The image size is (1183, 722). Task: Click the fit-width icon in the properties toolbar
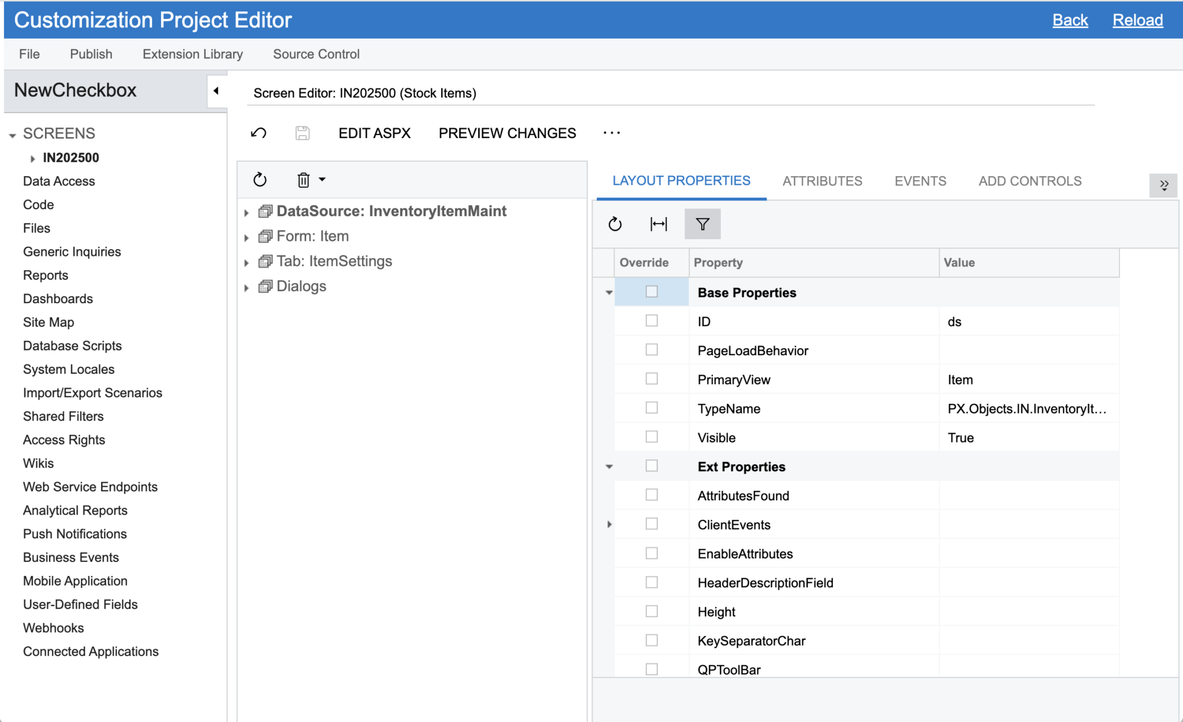pyautogui.click(x=659, y=224)
